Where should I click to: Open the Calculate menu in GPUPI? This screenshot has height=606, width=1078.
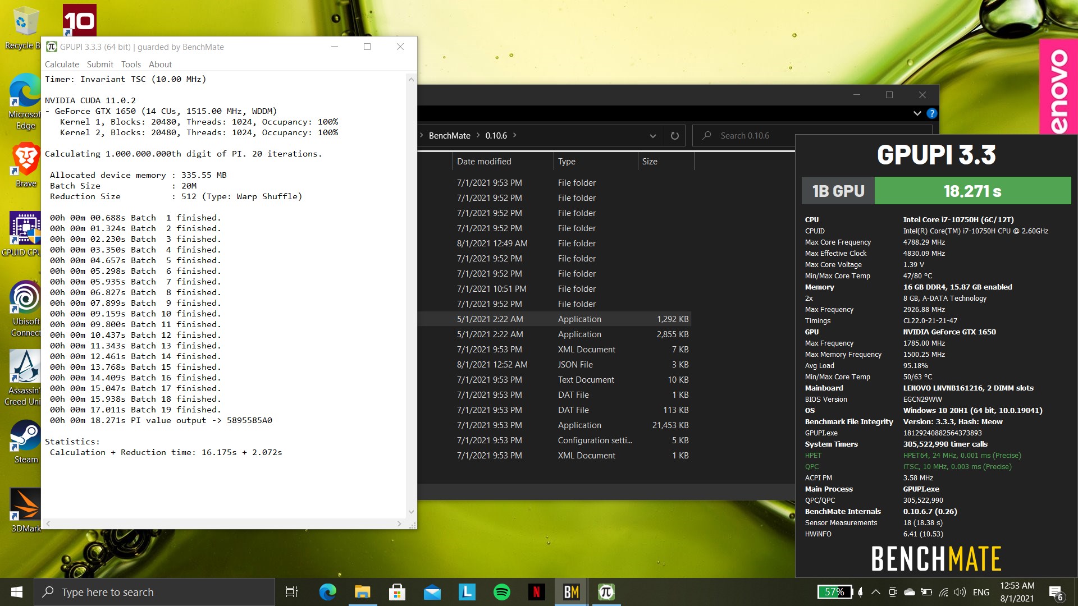(62, 65)
